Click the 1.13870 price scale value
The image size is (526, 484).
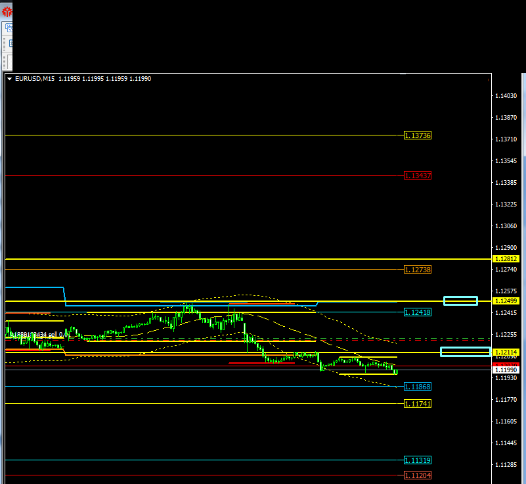click(x=506, y=118)
